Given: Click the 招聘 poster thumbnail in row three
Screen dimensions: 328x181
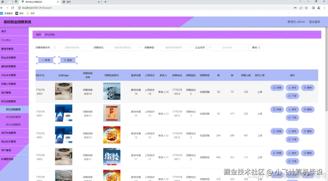Looking at the screenshot, I should click(112, 135).
